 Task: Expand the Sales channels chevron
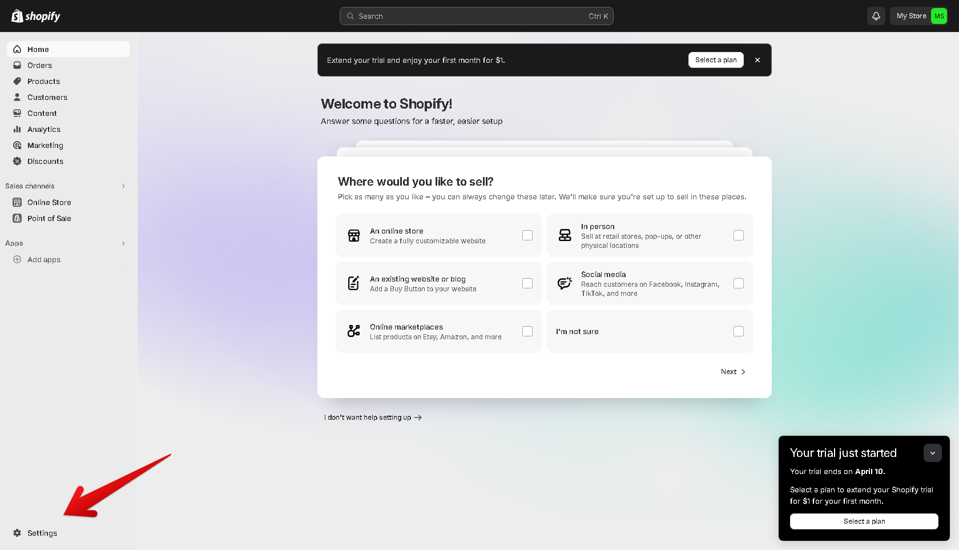point(123,186)
